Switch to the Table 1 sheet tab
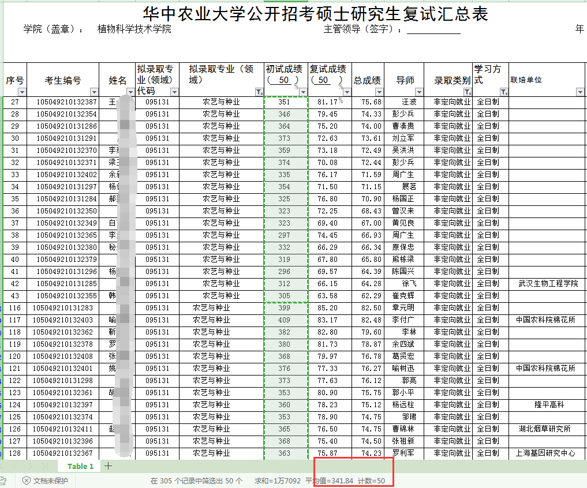 point(80,466)
